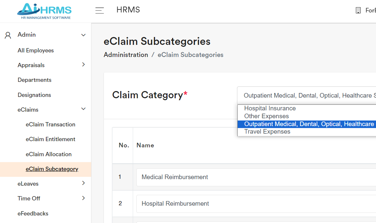Expand the eLeaves submenu arrow

[x=83, y=183]
